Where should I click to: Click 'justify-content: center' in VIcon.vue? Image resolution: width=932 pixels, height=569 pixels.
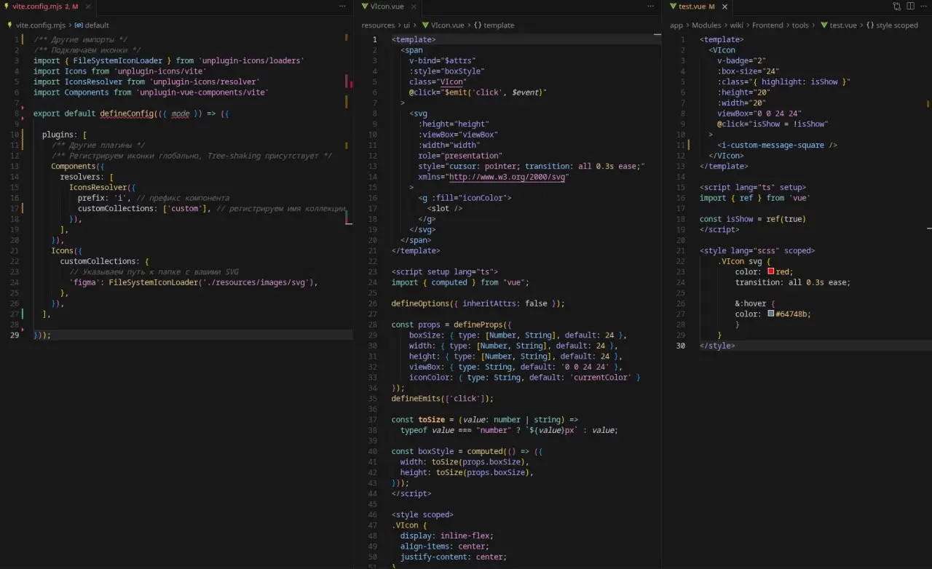[x=454, y=557]
